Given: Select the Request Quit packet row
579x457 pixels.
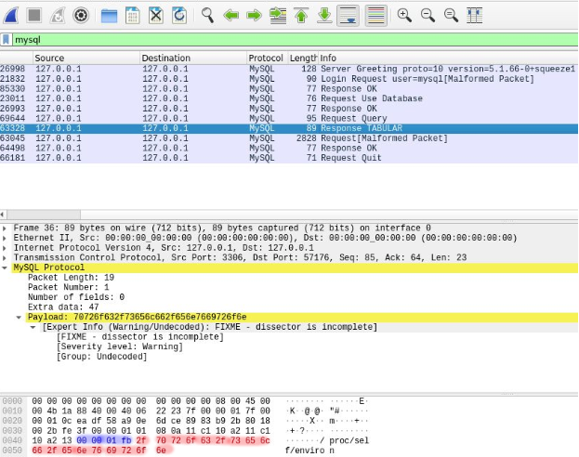Looking at the screenshot, I should point(279,158).
